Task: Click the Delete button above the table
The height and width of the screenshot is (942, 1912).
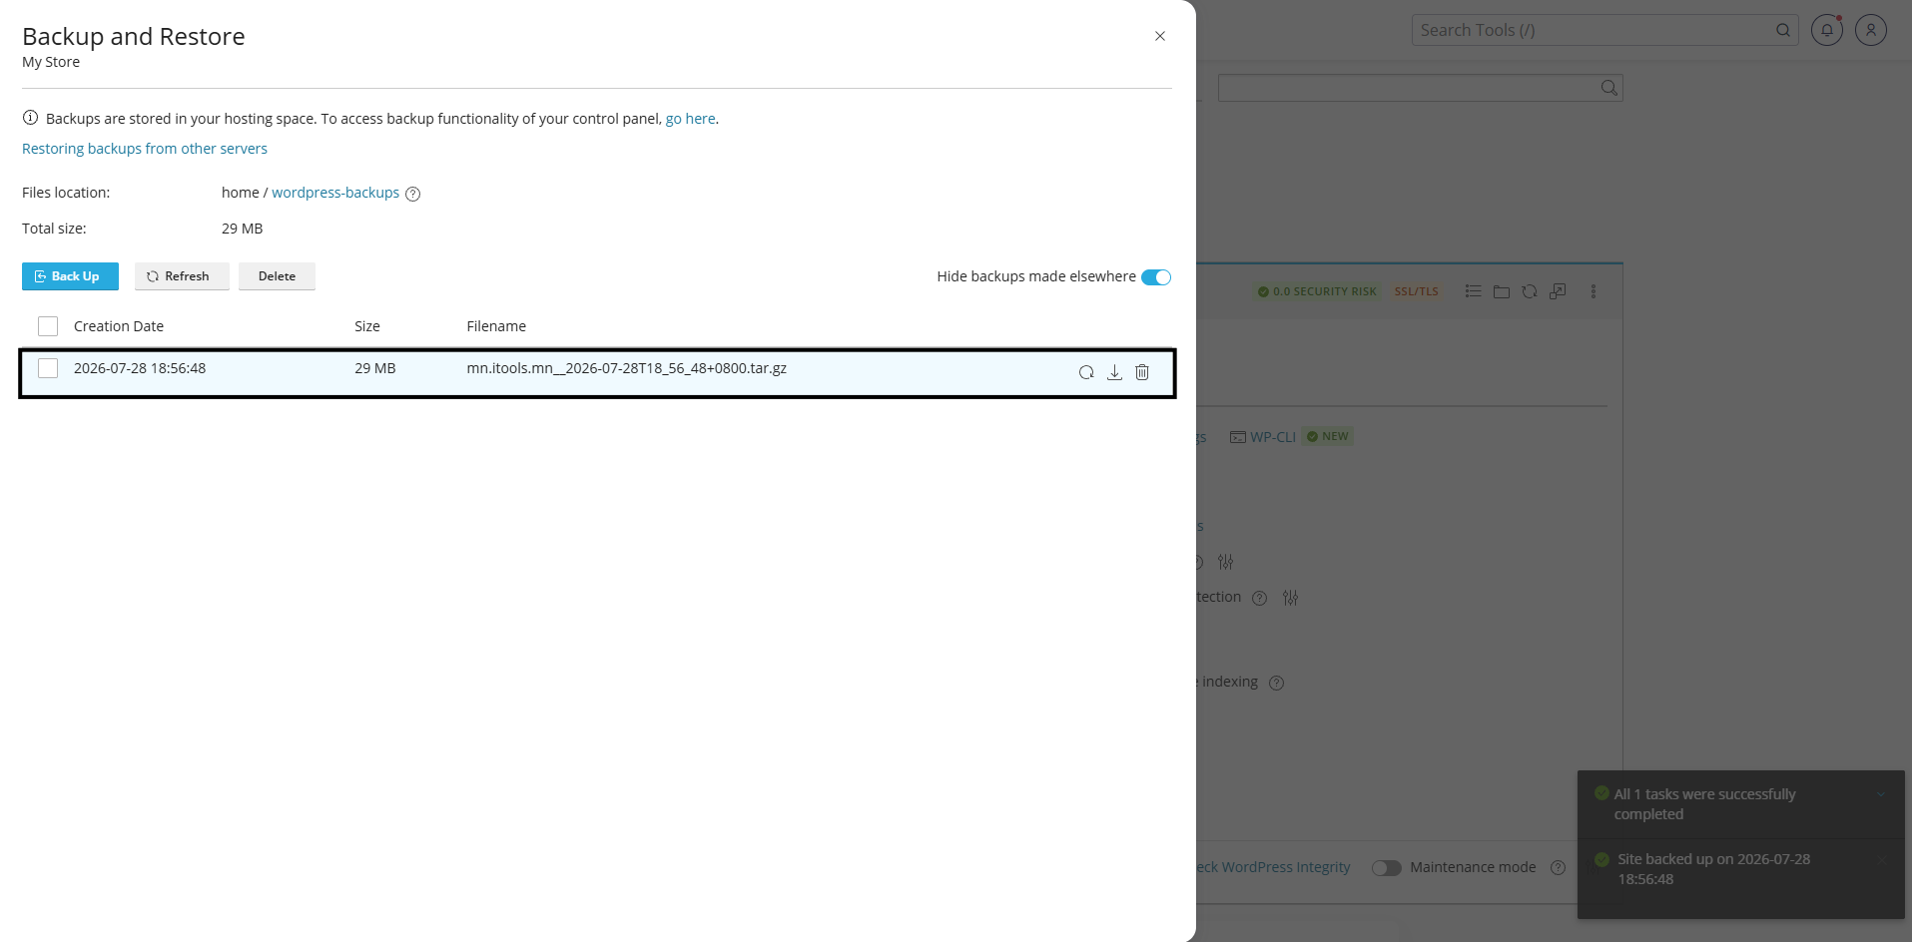Action: [x=277, y=276]
